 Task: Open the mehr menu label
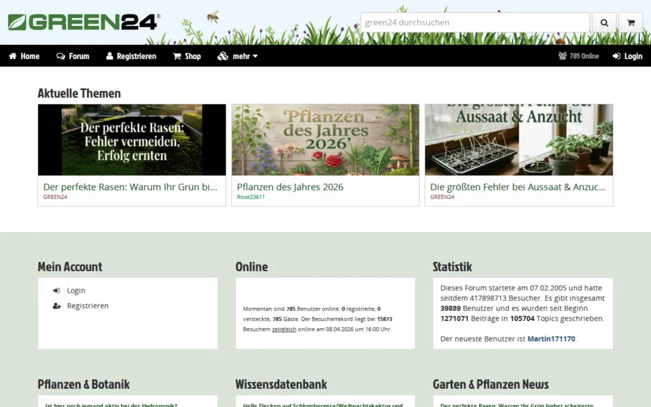tap(241, 56)
